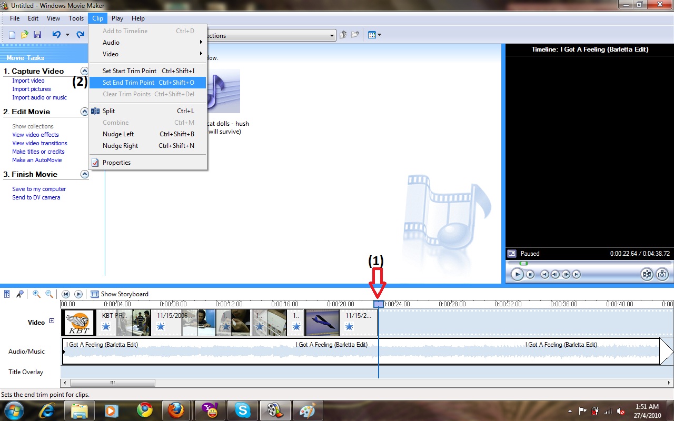The image size is (674, 421).
Task: Open Skype from the taskbar
Action: click(243, 410)
